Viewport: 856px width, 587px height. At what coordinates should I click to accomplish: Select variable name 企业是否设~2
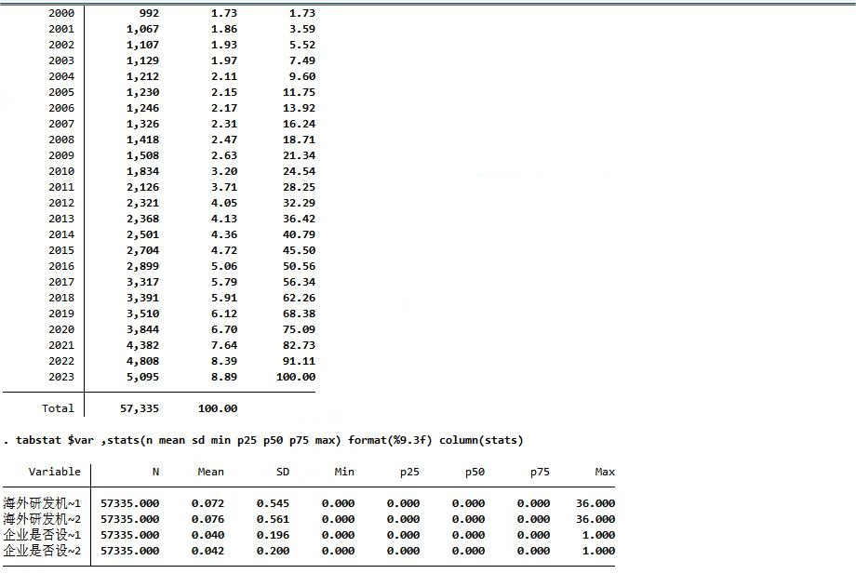coord(42,551)
